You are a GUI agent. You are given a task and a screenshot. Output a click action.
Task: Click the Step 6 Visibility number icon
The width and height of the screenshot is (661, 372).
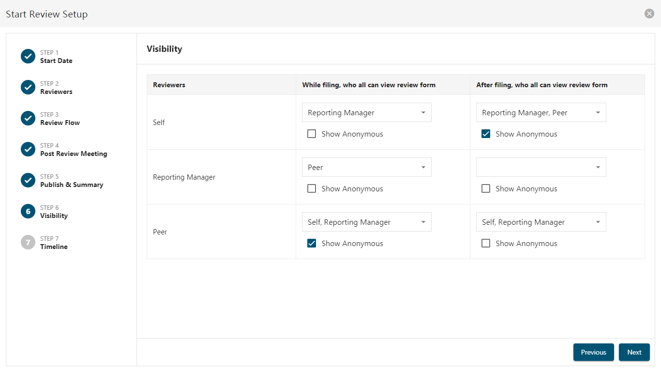pos(28,211)
